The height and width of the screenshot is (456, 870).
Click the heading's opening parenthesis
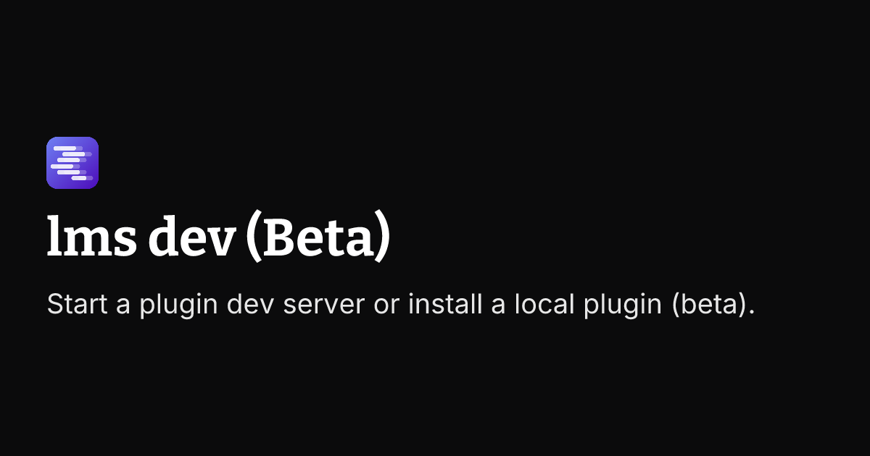(x=253, y=239)
